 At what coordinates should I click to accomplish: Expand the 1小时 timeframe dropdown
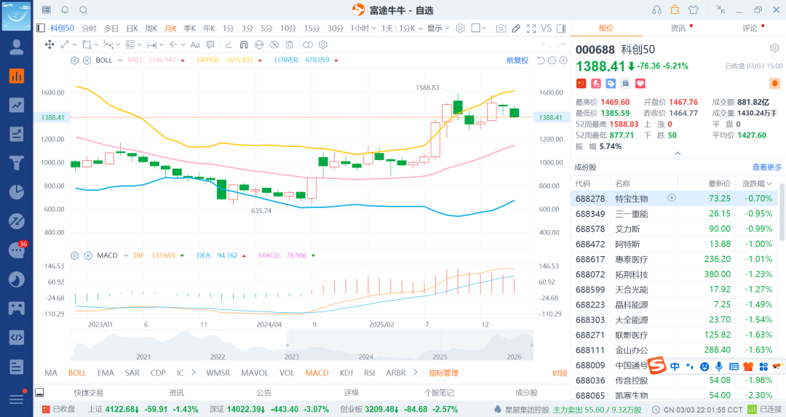[x=362, y=28]
